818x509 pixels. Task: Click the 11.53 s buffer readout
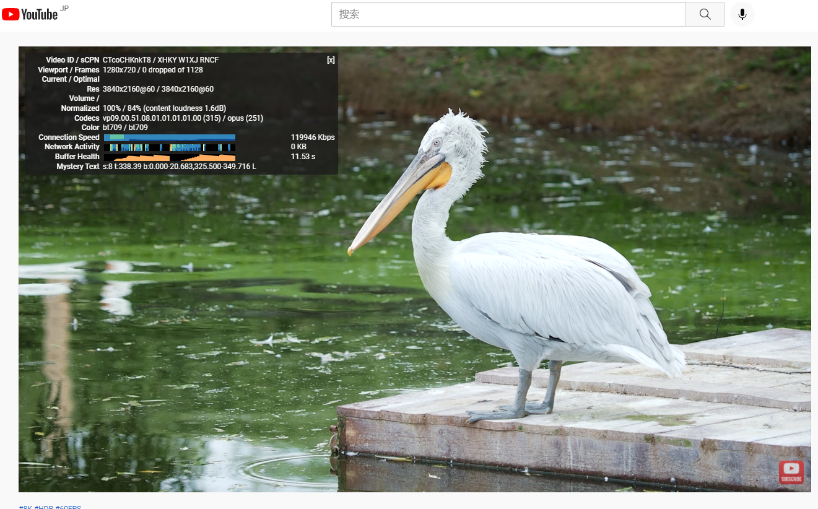tap(303, 157)
